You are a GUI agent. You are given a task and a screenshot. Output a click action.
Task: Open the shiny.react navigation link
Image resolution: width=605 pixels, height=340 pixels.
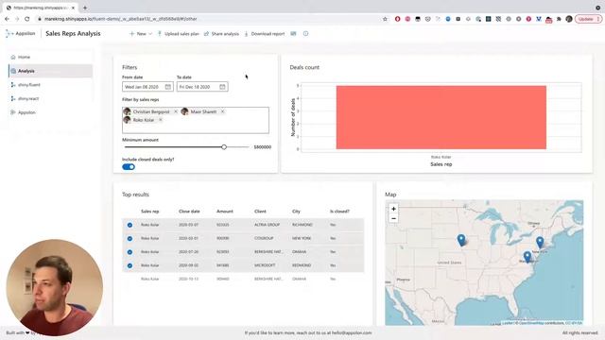50,98
